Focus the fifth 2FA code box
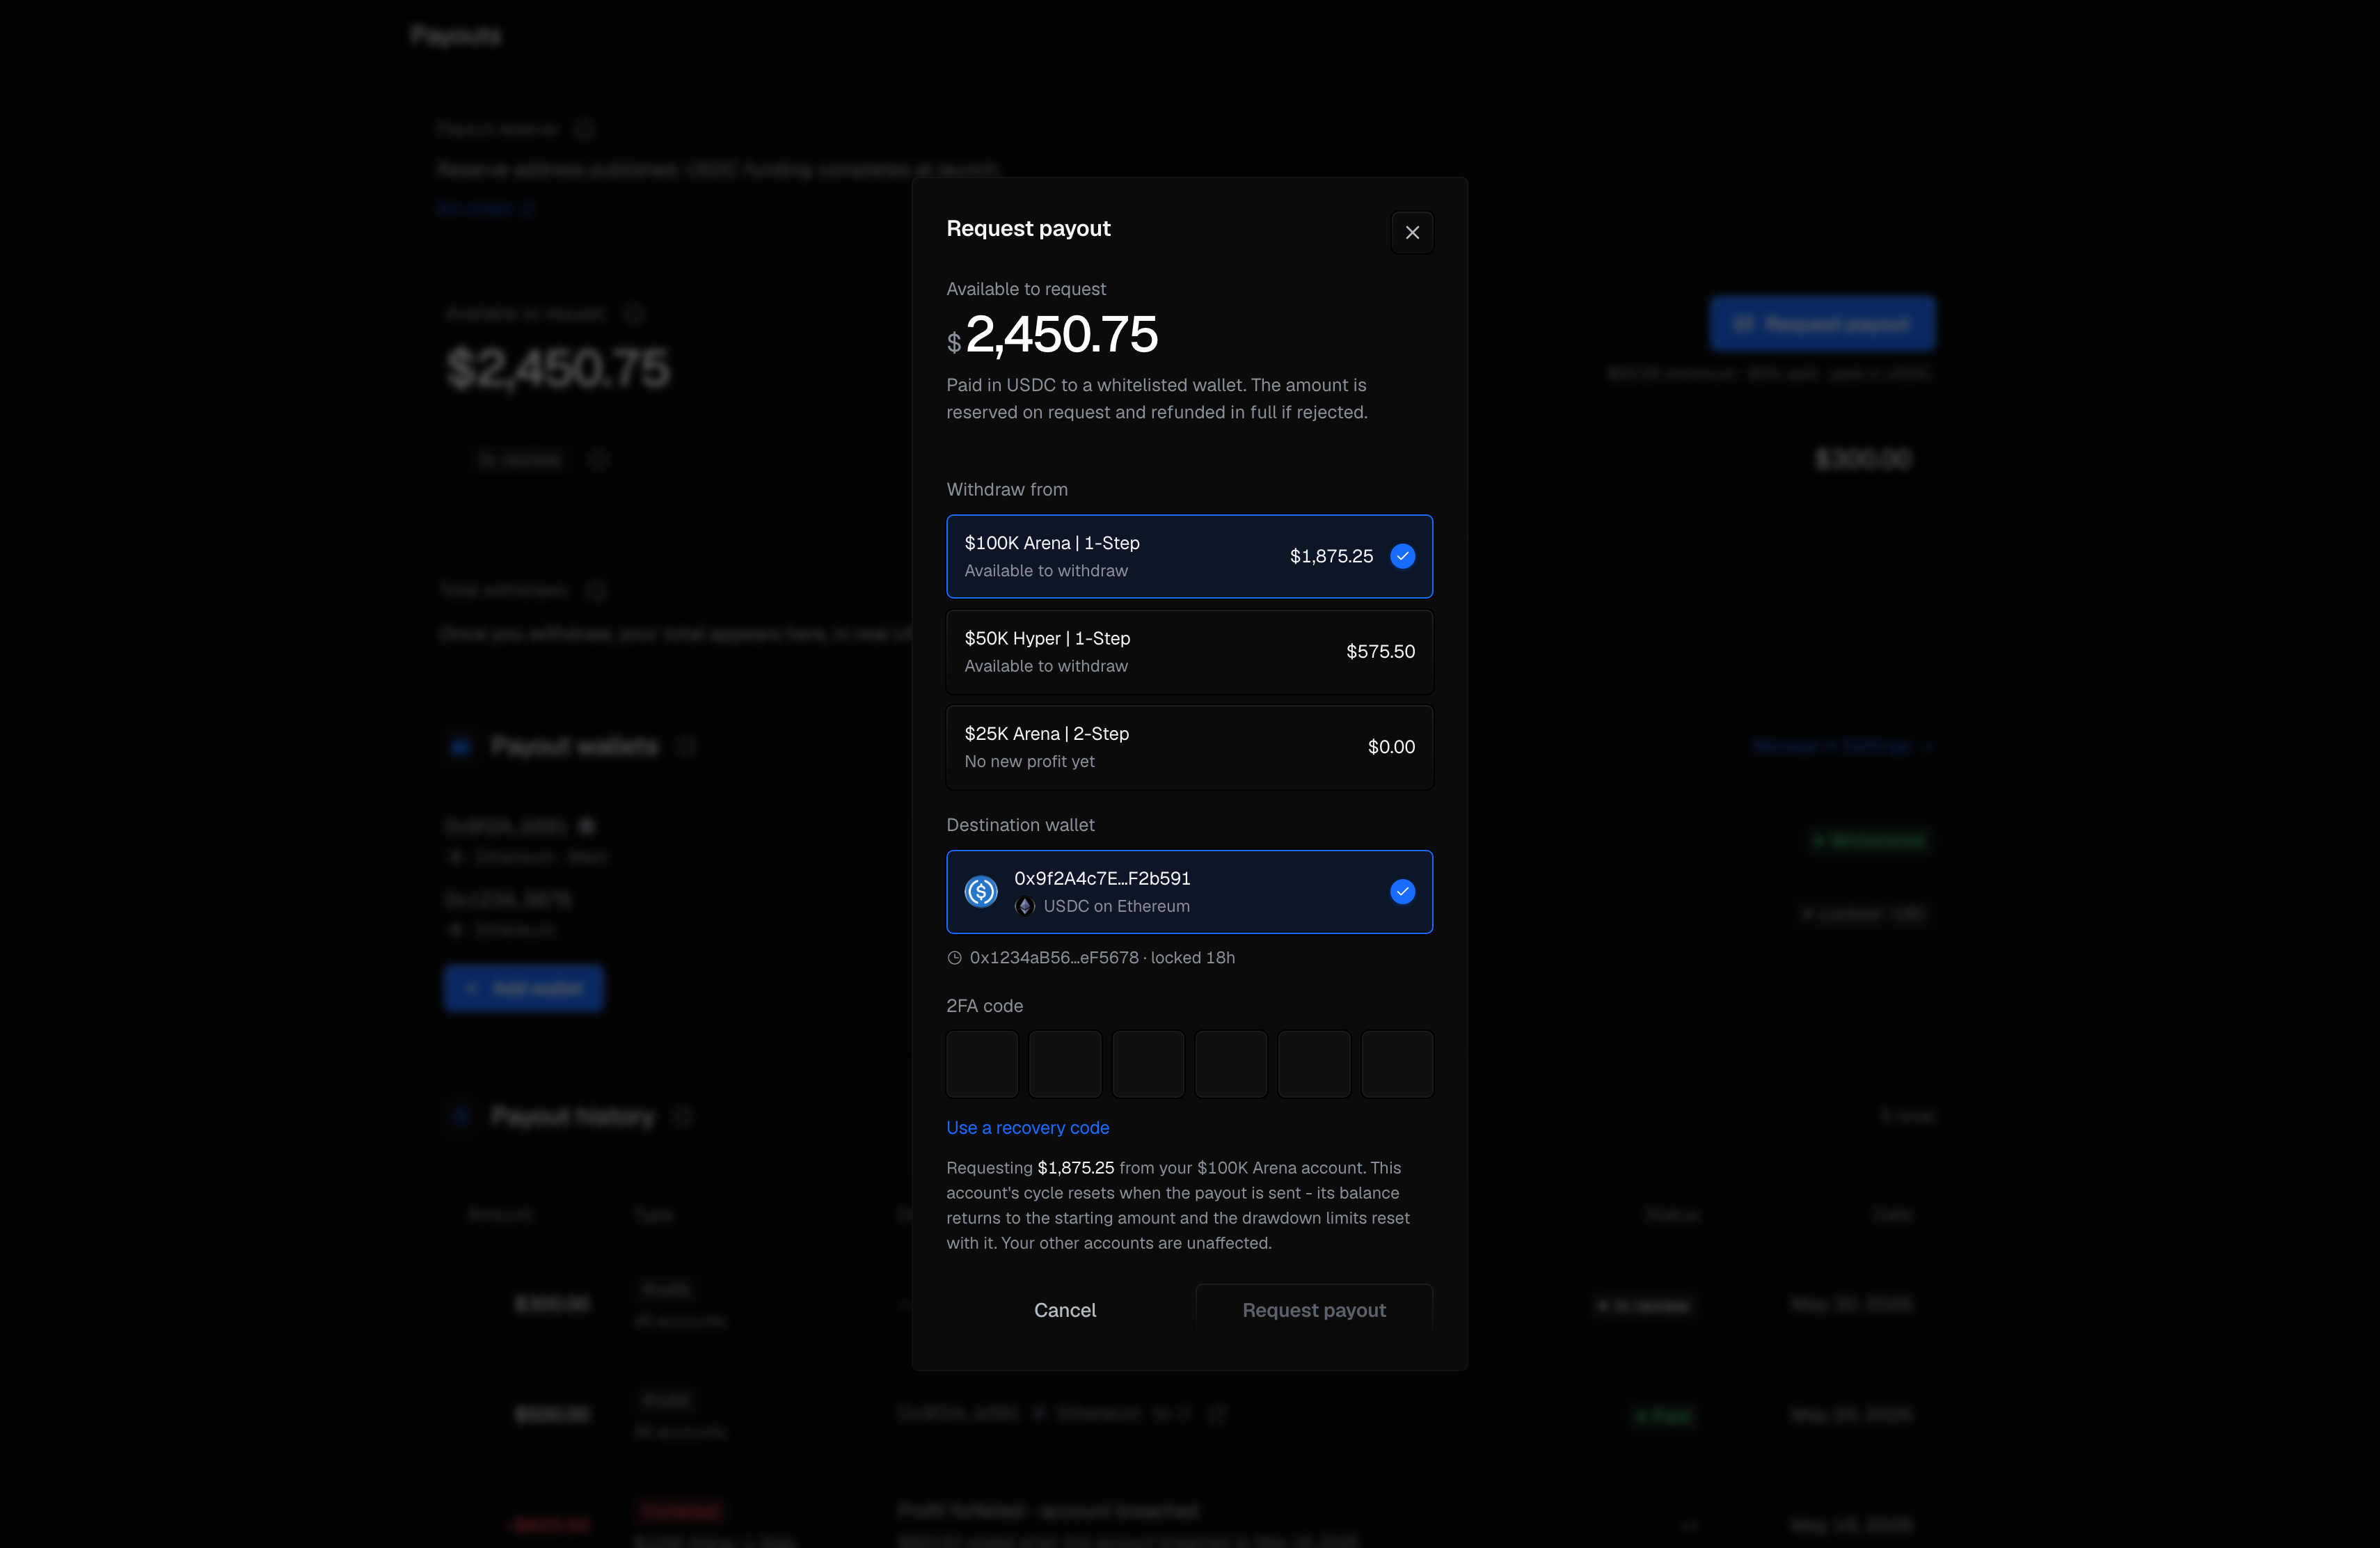This screenshot has height=1548, width=2380. tap(1314, 1064)
